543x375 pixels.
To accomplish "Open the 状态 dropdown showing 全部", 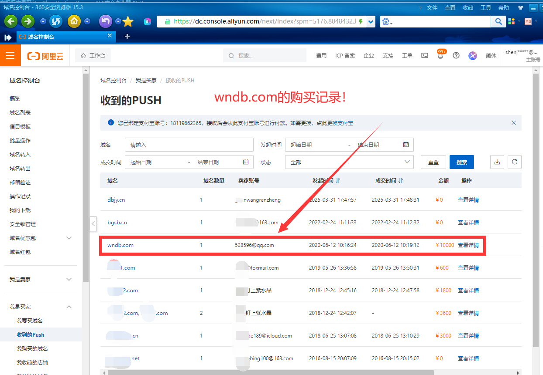I will tap(349, 162).
